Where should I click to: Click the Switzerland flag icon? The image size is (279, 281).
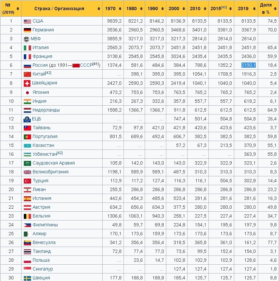coord(27,83)
